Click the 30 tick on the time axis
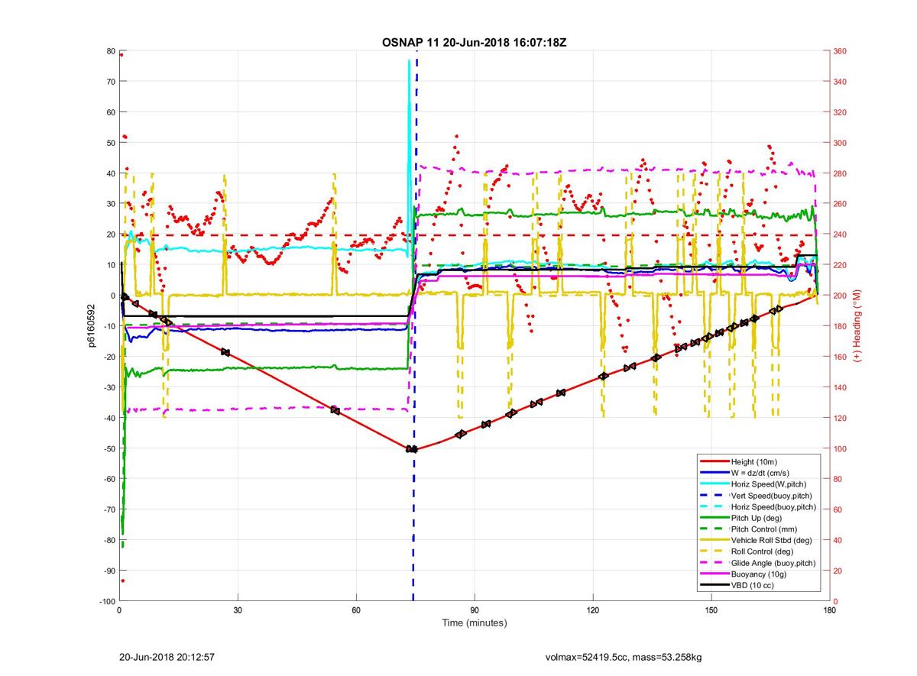Screen dimensions: 917x676 pos(238,610)
